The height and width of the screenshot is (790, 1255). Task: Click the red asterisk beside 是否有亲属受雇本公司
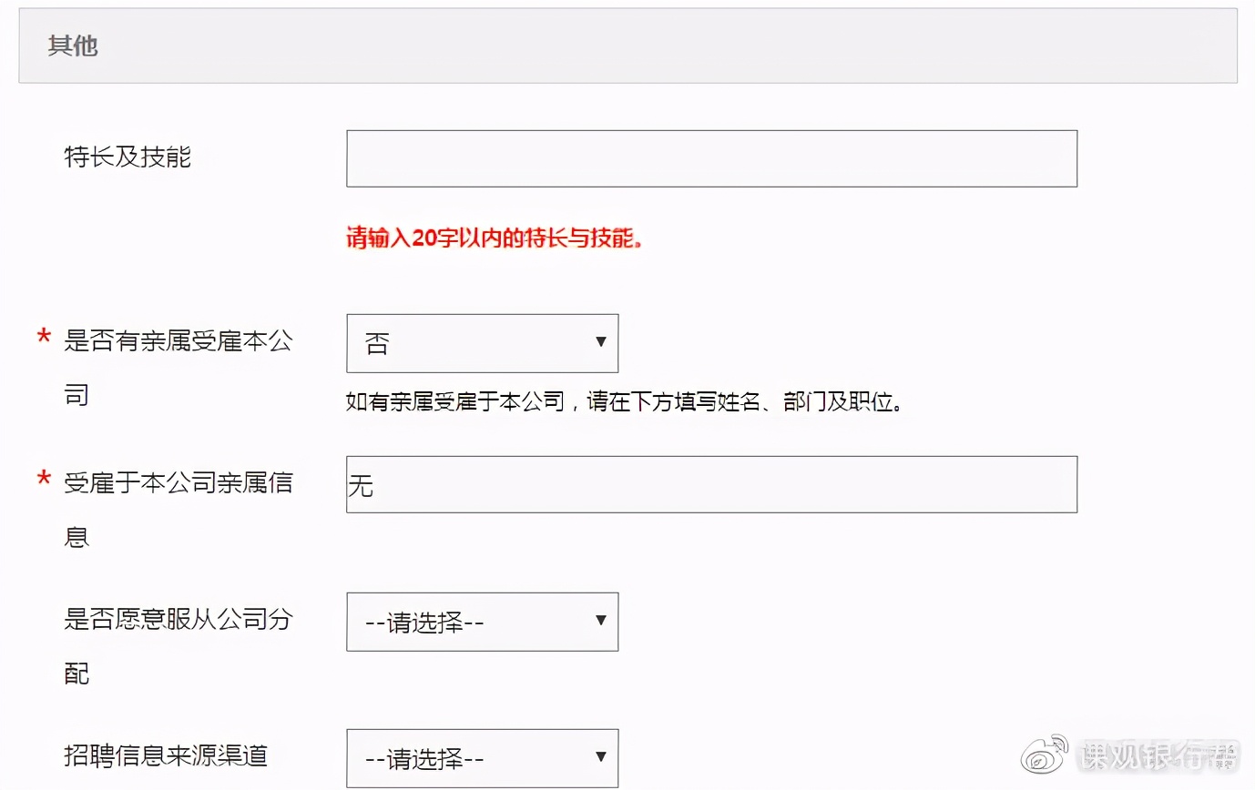pos(43,339)
